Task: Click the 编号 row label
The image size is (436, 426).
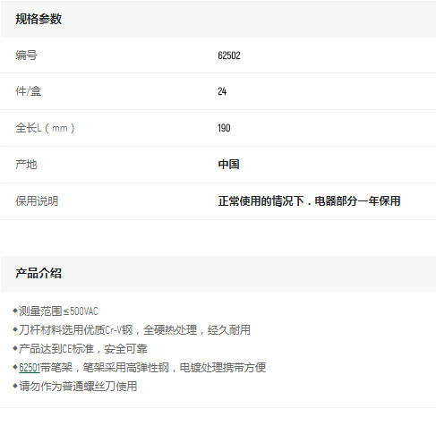Action: 26,55
